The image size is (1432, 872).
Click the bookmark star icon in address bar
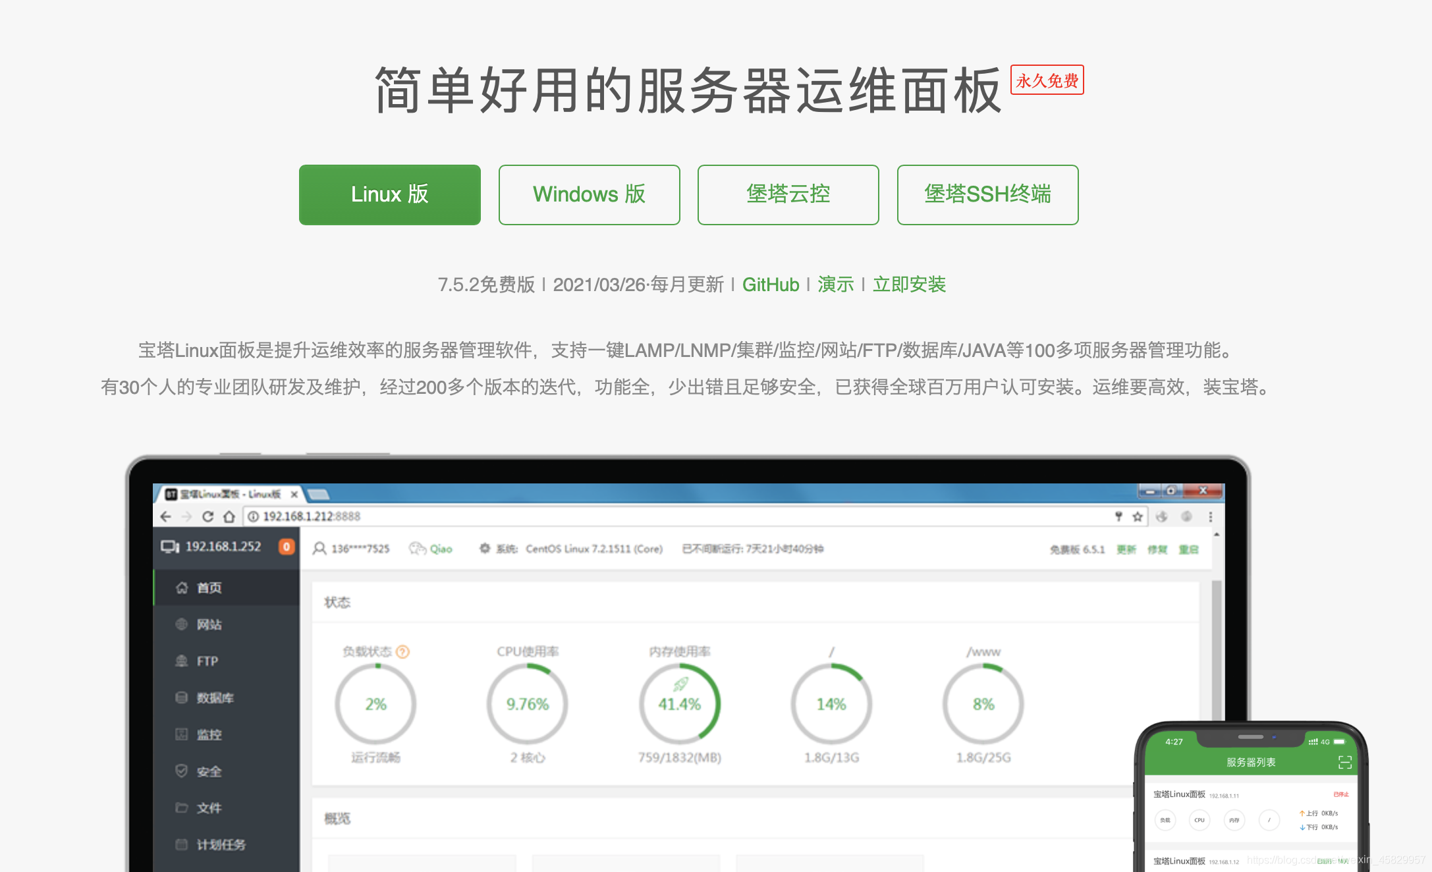point(1138,516)
